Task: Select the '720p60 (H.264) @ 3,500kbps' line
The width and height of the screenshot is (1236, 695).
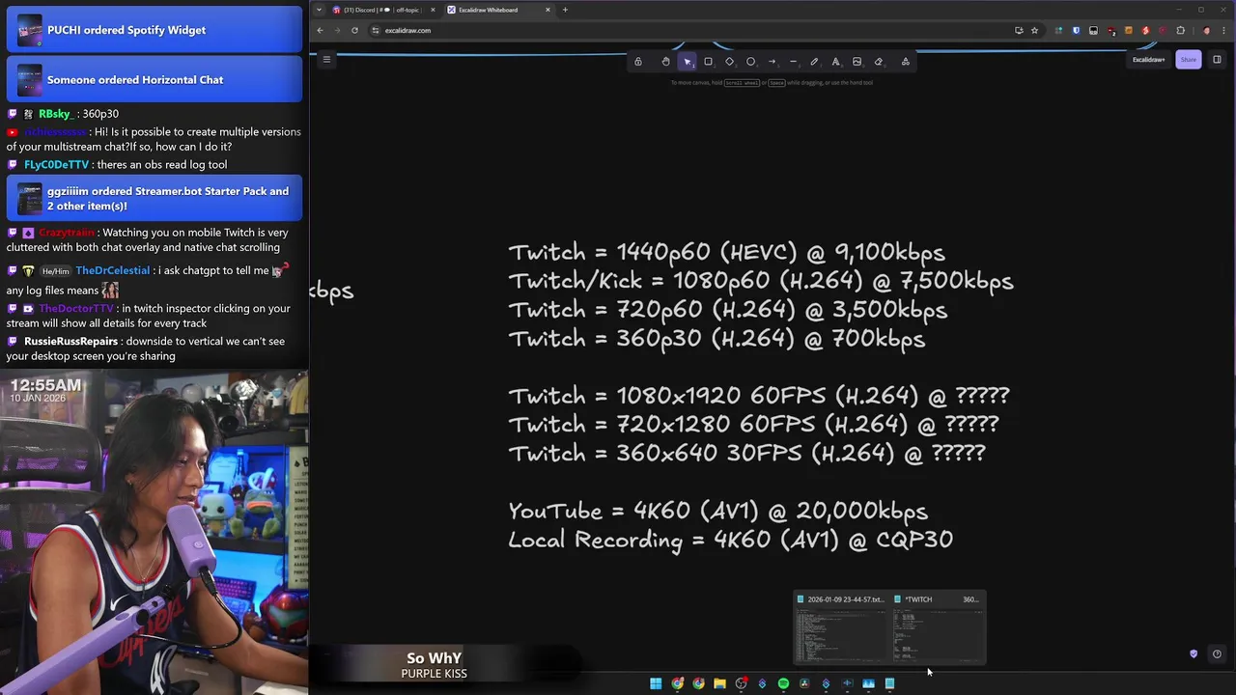Action: (728, 311)
